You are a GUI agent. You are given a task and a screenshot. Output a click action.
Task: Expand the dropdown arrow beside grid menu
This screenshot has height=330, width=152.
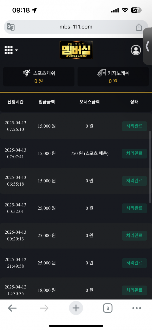pos(16,50)
